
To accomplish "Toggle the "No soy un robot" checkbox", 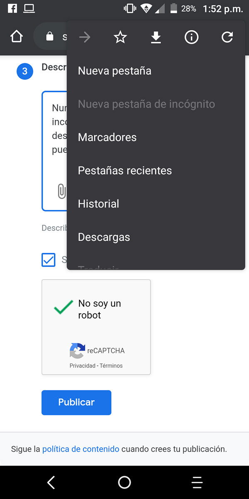I will 63,309.
